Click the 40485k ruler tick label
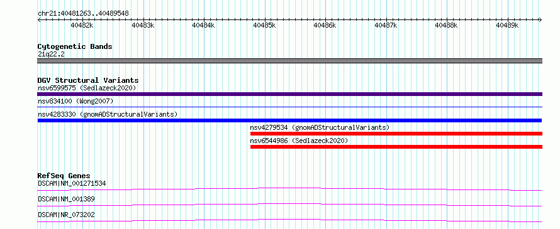The height and width of the screenshot is (229, 560). 265,25
